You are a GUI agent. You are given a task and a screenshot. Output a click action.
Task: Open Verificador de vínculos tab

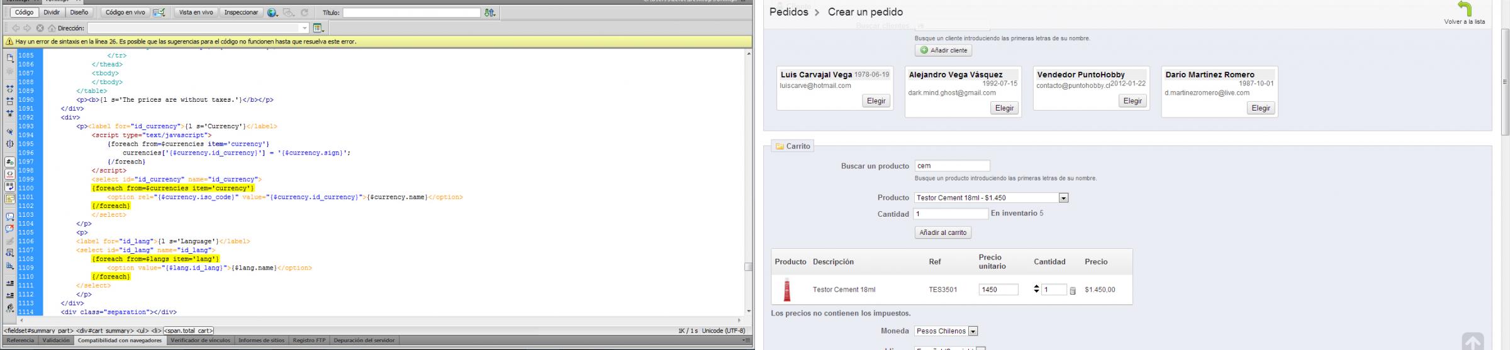point(200,341)
